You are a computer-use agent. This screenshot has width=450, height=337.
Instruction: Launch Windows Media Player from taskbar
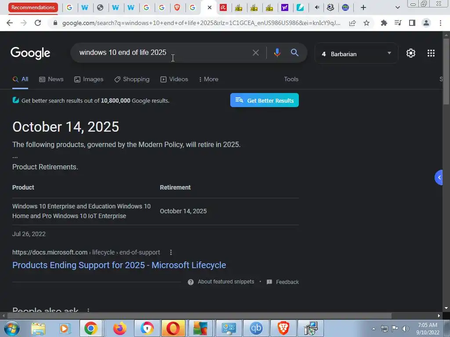(65, 328)
